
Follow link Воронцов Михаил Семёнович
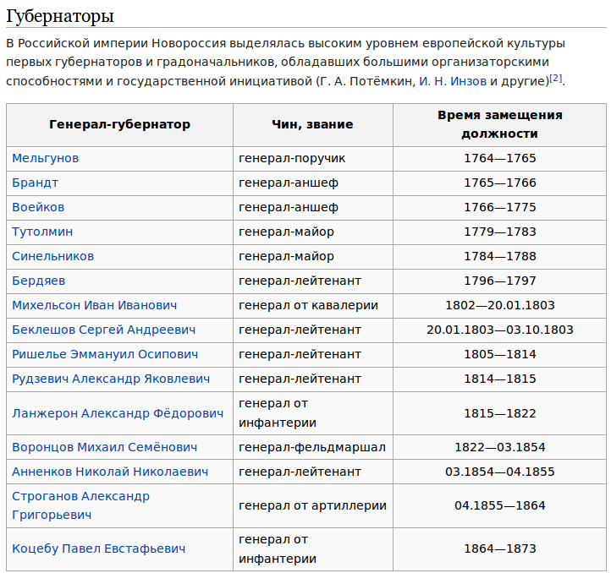click(x=104, y=447)
